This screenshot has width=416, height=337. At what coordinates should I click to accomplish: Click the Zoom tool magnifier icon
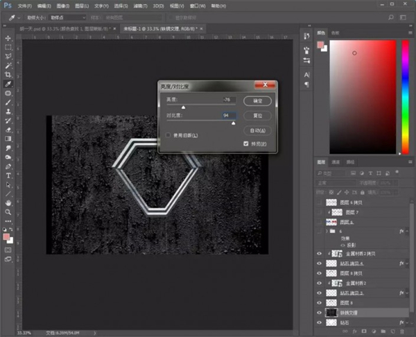(8, 211)
